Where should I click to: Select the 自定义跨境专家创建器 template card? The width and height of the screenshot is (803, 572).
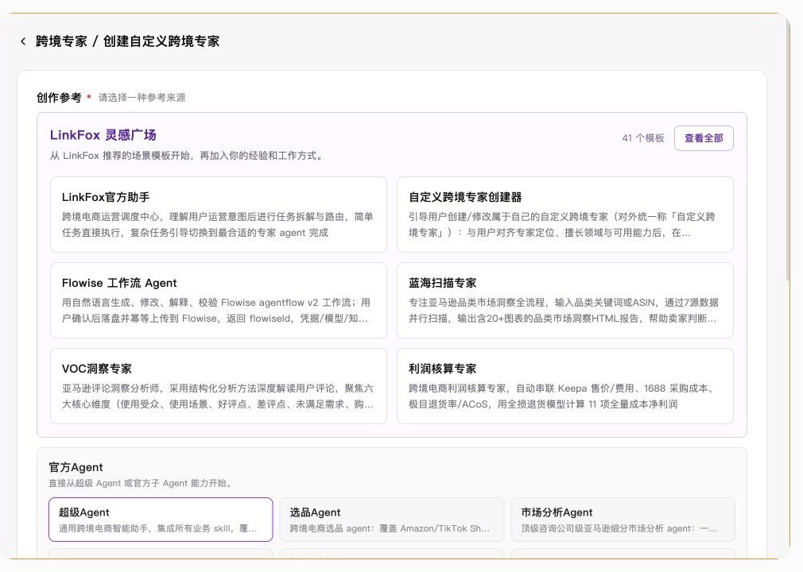click(x=564, y=214)
